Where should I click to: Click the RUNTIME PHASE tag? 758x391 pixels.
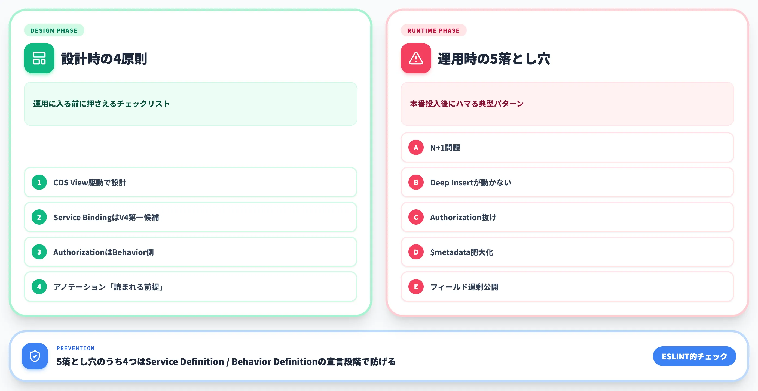(433, 30)
